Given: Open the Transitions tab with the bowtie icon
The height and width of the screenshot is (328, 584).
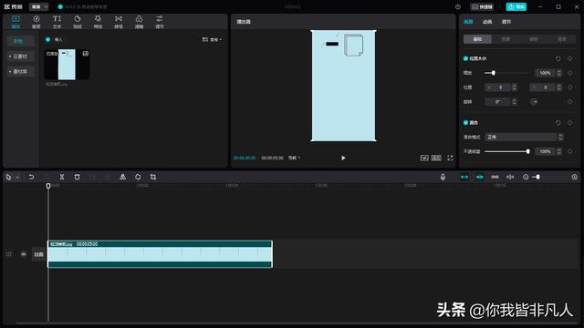Looking at the screenshot, I should [119, 22].
